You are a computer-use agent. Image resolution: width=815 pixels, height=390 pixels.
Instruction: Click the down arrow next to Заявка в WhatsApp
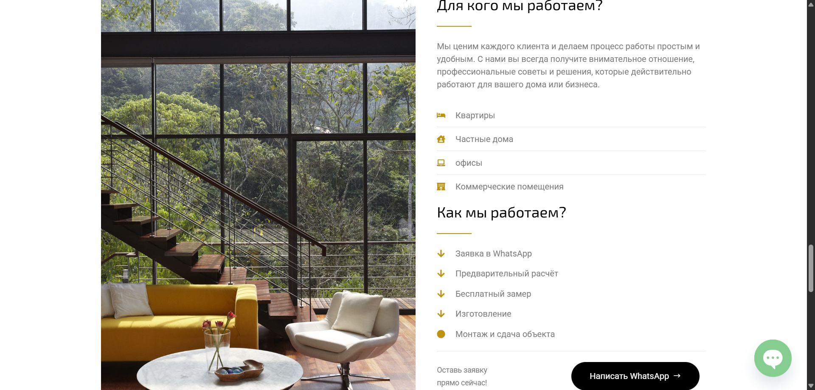point(441,253)
